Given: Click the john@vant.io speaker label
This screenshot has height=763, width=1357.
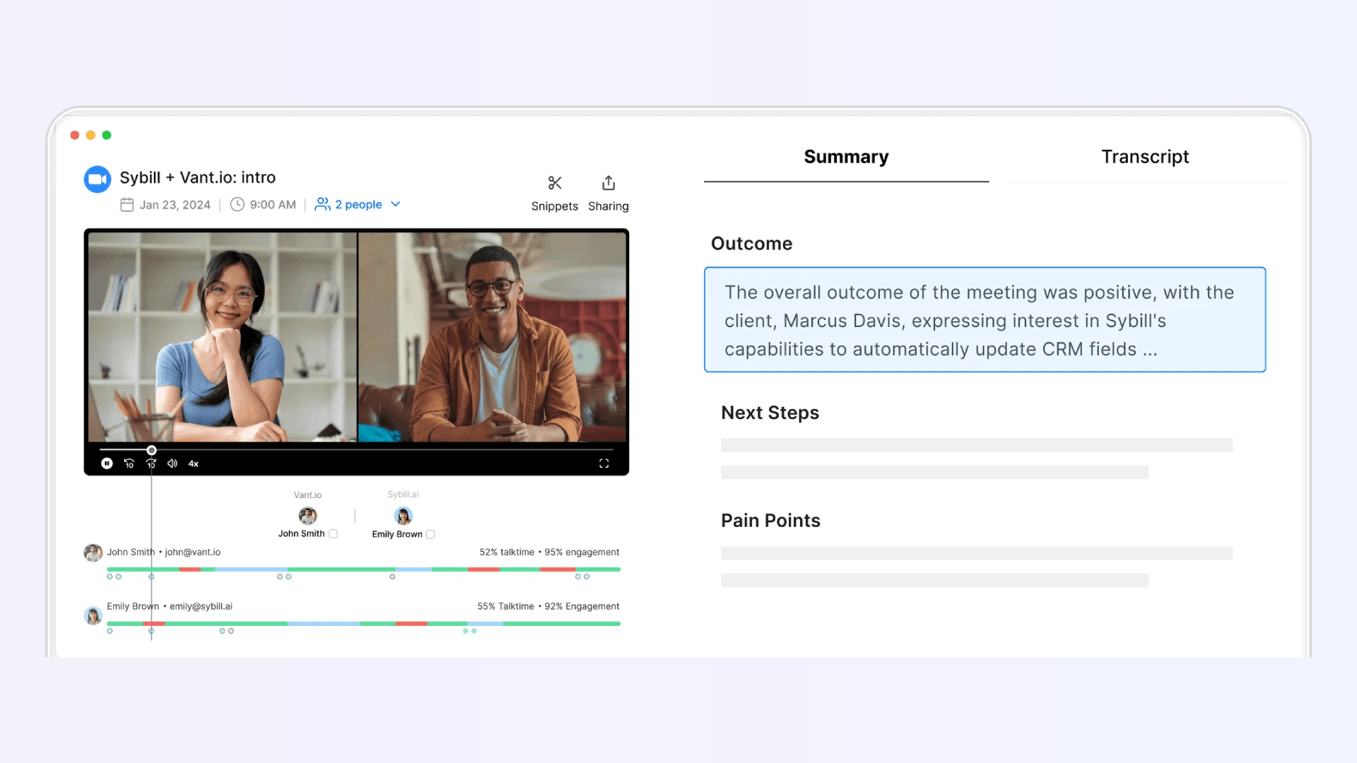Looking at the screenshot, I should point(192,552).
